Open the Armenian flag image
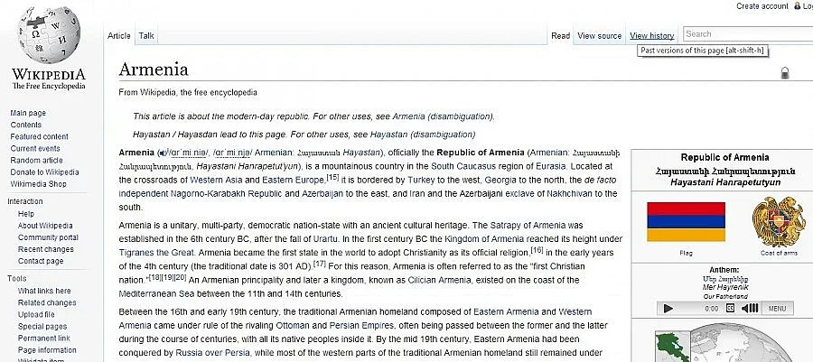Viewport: 813px width, 362px height. (x=686, y=222)
